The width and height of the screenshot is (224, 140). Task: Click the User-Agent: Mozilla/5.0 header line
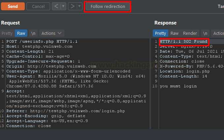point(76,76)
